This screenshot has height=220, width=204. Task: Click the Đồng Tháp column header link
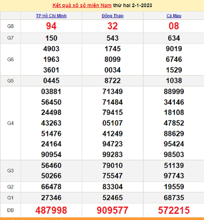(112, 16)
